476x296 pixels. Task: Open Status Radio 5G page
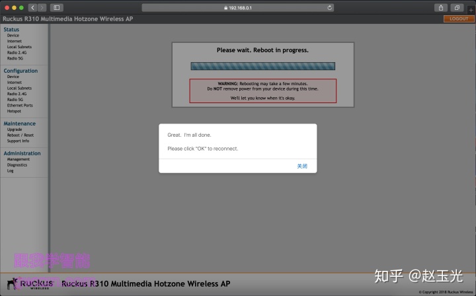[15, 59]
